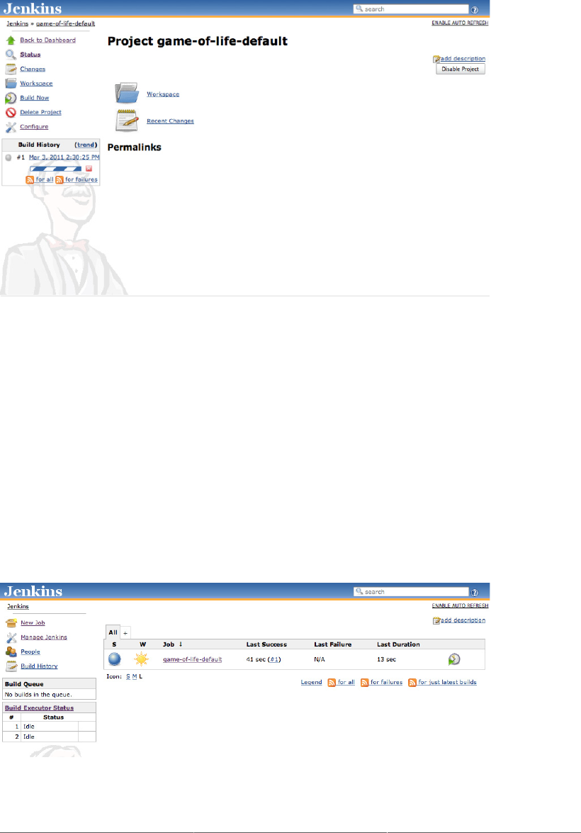The width and height of the screenshot is (581, 833).
Task: Click the search field on project page
Action: click(x=411, y=9)
